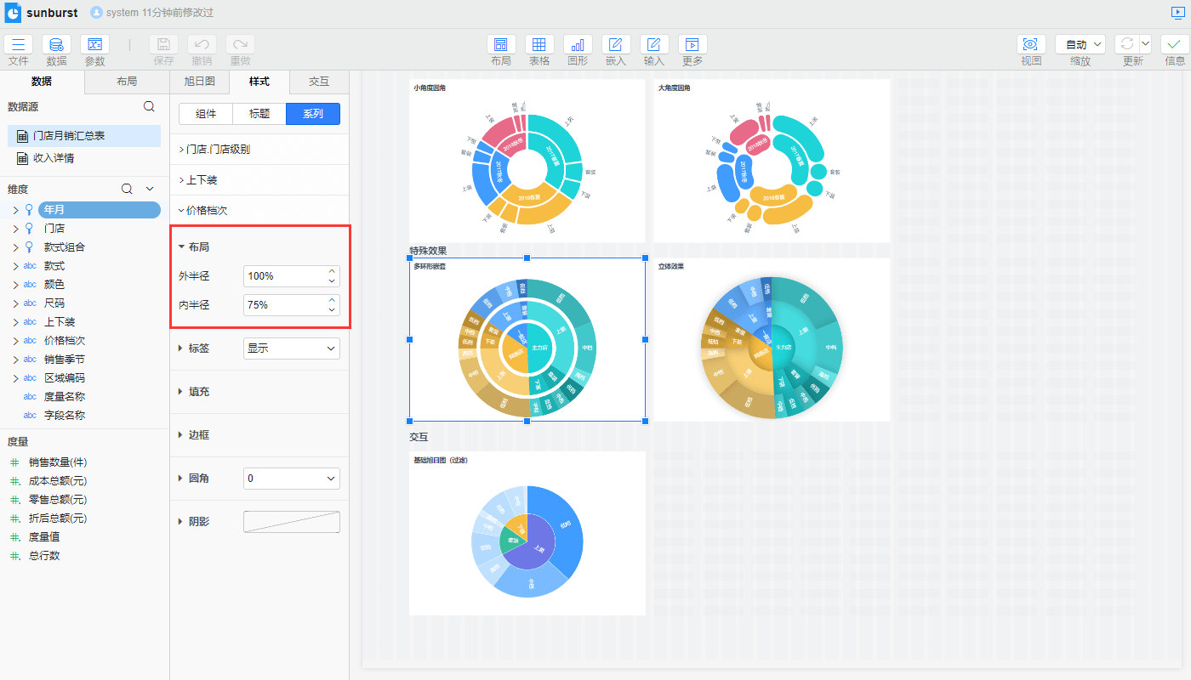1191x680 pixels.
Task: Expand the 门店.门店级别 series section
Action: pos(218,150)
